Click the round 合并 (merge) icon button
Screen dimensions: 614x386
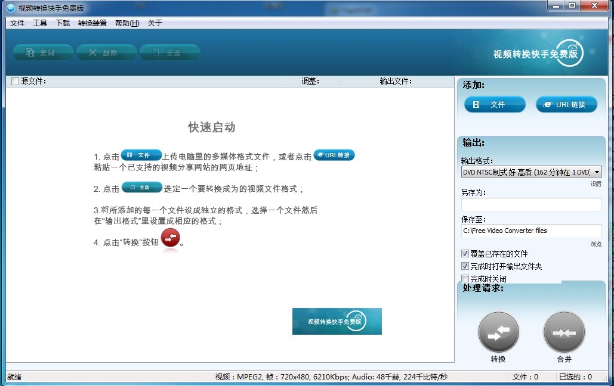pos(564,333)
